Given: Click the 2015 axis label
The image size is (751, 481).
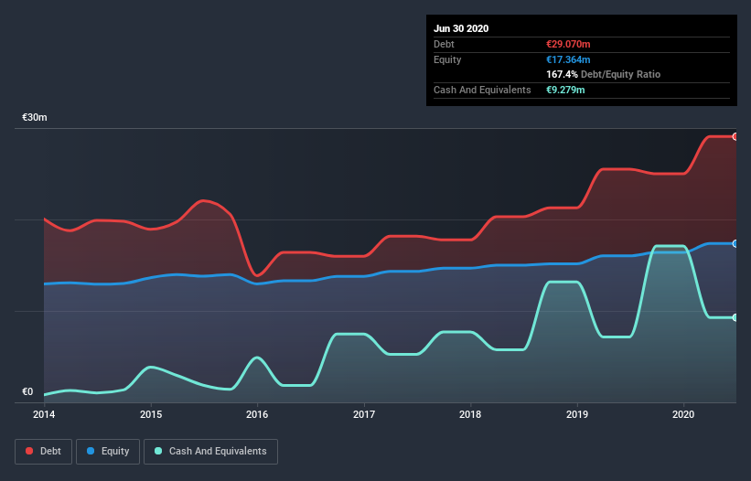Looking at the screenshot, I should pyautogui.click(x=151, y=414).
